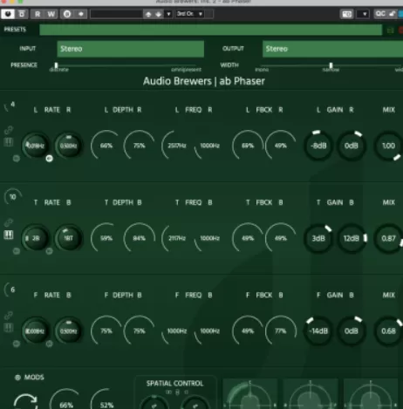Click the MODS loop arrow icon
The width and height of the screenshot is (403, 409).
point(25,401)
